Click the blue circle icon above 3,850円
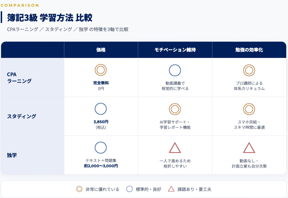The width and height of the screenshot is (288, 198). [x=101, y=109]
